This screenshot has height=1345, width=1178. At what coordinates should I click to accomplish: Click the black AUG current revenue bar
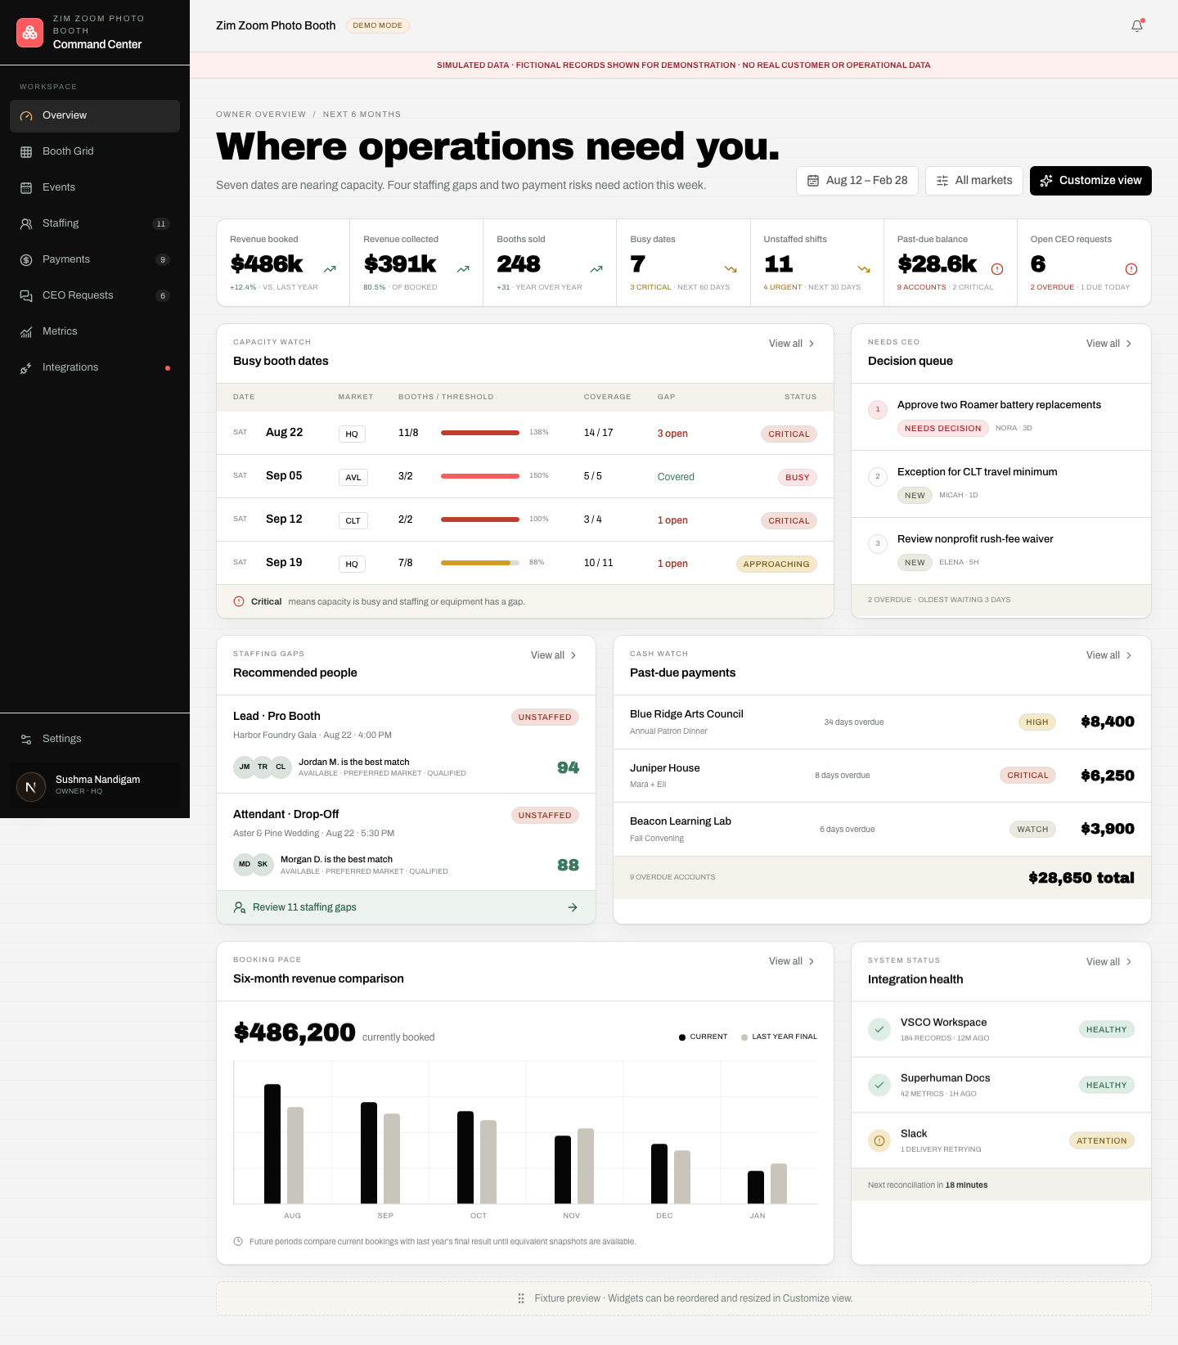(272, 1144)
